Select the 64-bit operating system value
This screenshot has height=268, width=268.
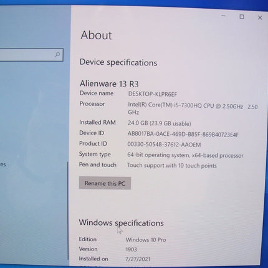tap(185, 155)
